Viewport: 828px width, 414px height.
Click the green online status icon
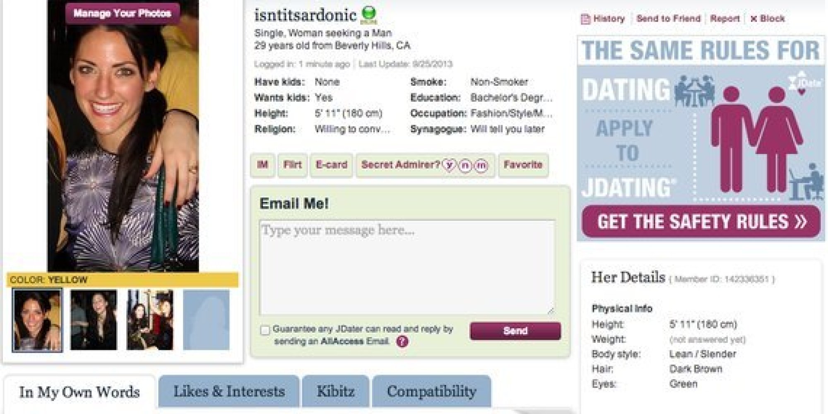[368, 14]
